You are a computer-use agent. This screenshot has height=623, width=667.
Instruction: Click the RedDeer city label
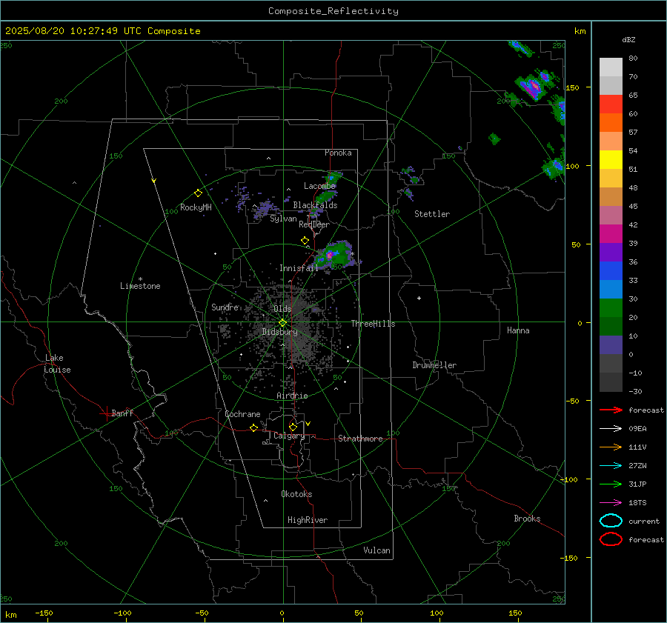314,224
